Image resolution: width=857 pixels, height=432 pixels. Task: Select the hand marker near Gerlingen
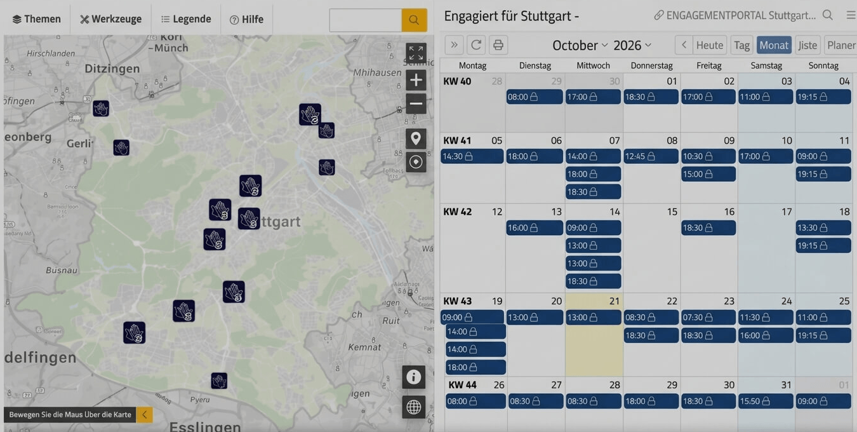coord(121,147)
